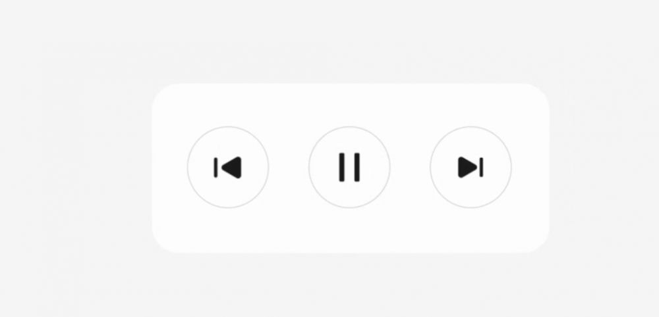The width and height of the screenshot is (659, 317).
Task: Choose the forward-to-next media icon
Action: click(x=471, y=167)
